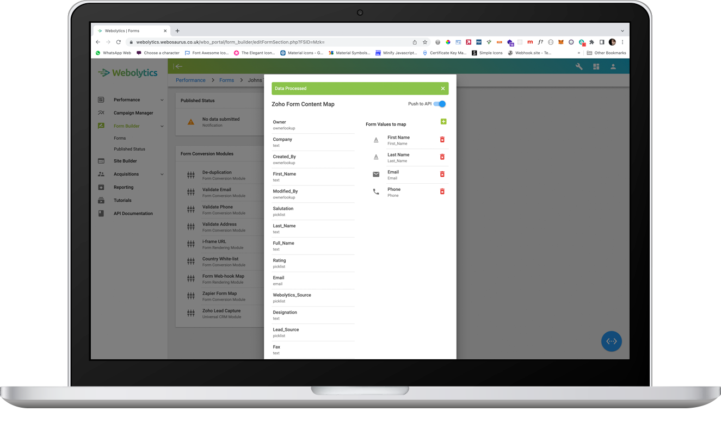Open the tools wrench icon in top bar

(580, 66)
